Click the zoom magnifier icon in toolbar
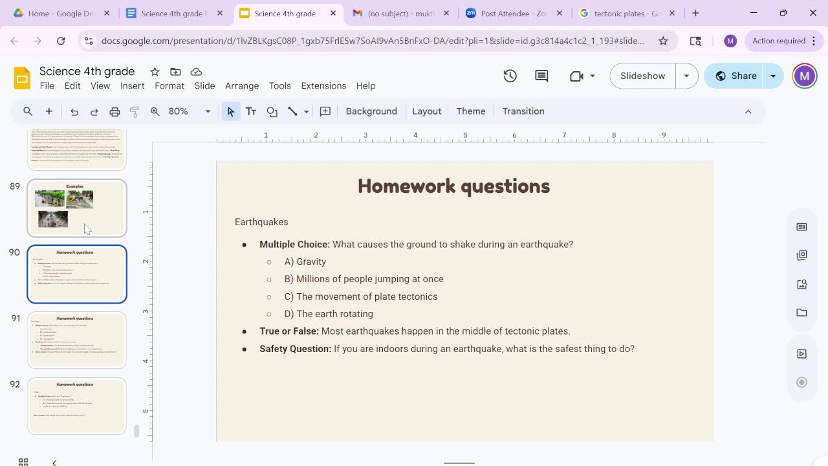The height and width of the screenshot is (466, 828). (x=155, y=111)
